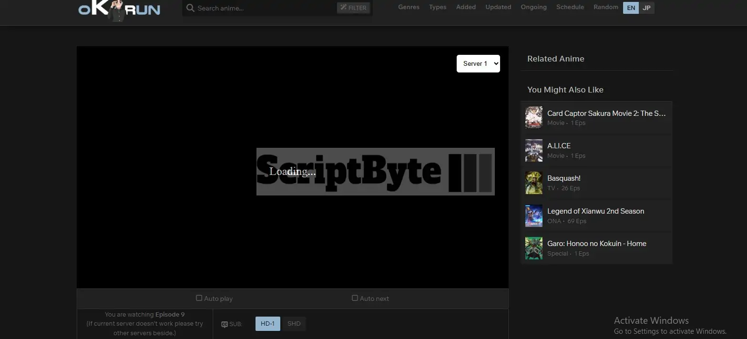Open the Schedule page
This screenshot has width=747, height=339.
coord(570,7)
